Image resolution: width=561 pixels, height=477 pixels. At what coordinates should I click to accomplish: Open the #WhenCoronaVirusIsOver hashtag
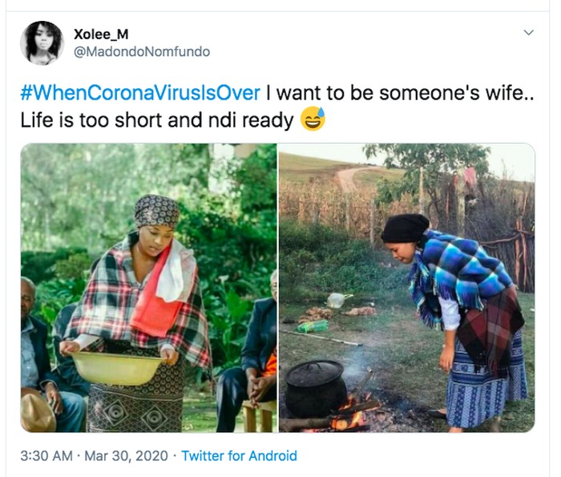coord(139,93)
